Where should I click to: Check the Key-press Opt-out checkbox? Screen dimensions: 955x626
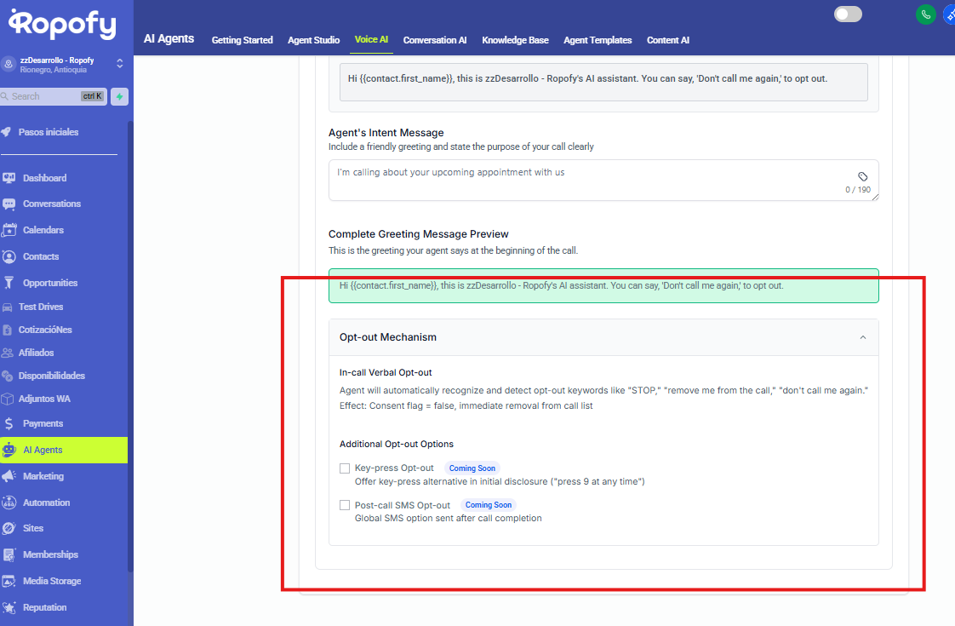coord(345,468)
